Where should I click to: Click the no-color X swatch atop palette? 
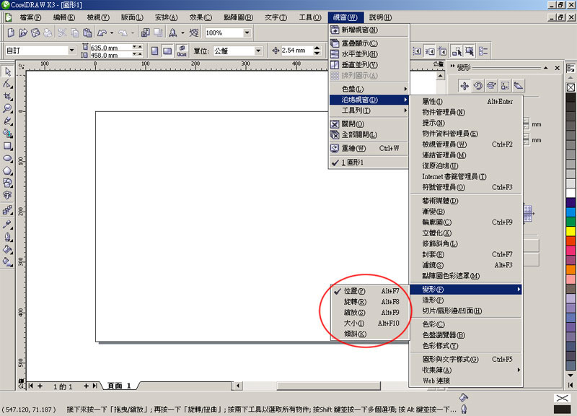[x=571, y=87]
